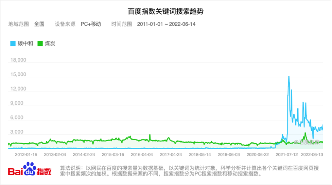Viewport: 332px width, 185px height.
Task: Click the 设备来源 label
Action: [65, 24]
